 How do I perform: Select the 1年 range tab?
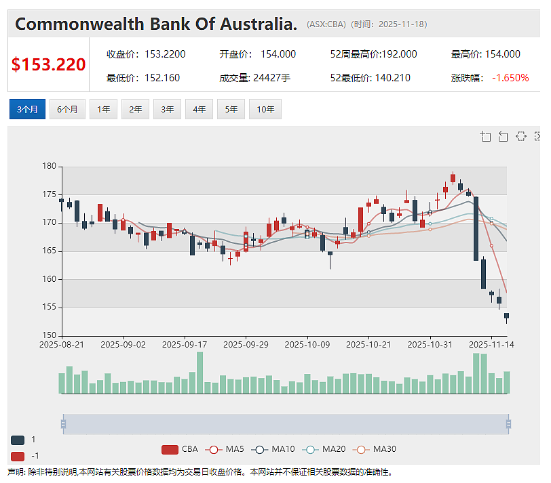(103, 109)
